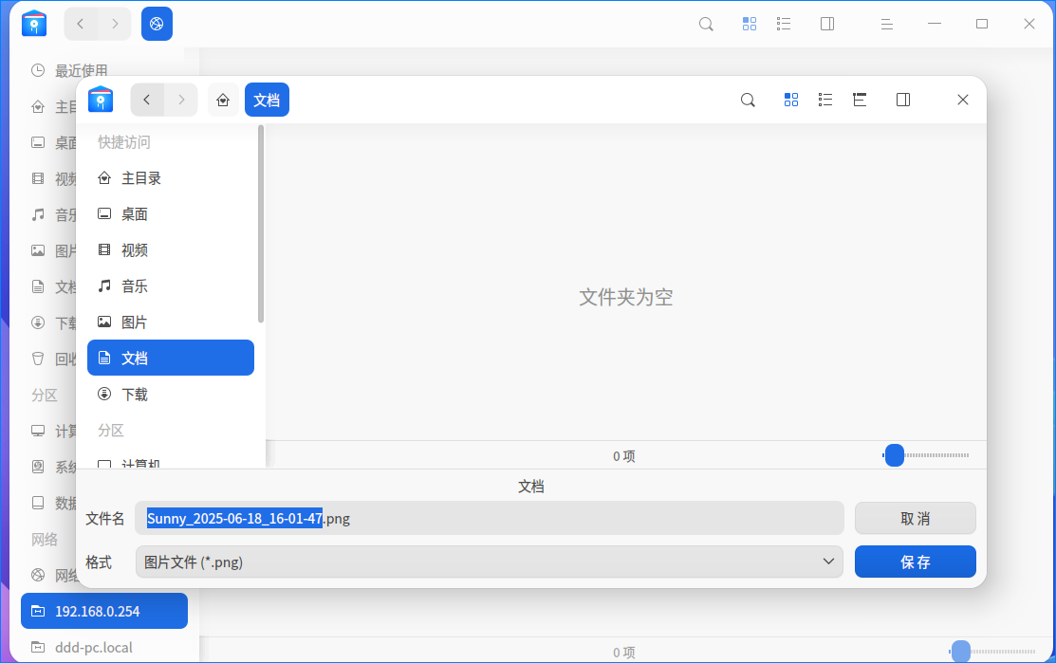Click file manager logo in dialog
Screen dimensions: 1056x663
(101, 100)
